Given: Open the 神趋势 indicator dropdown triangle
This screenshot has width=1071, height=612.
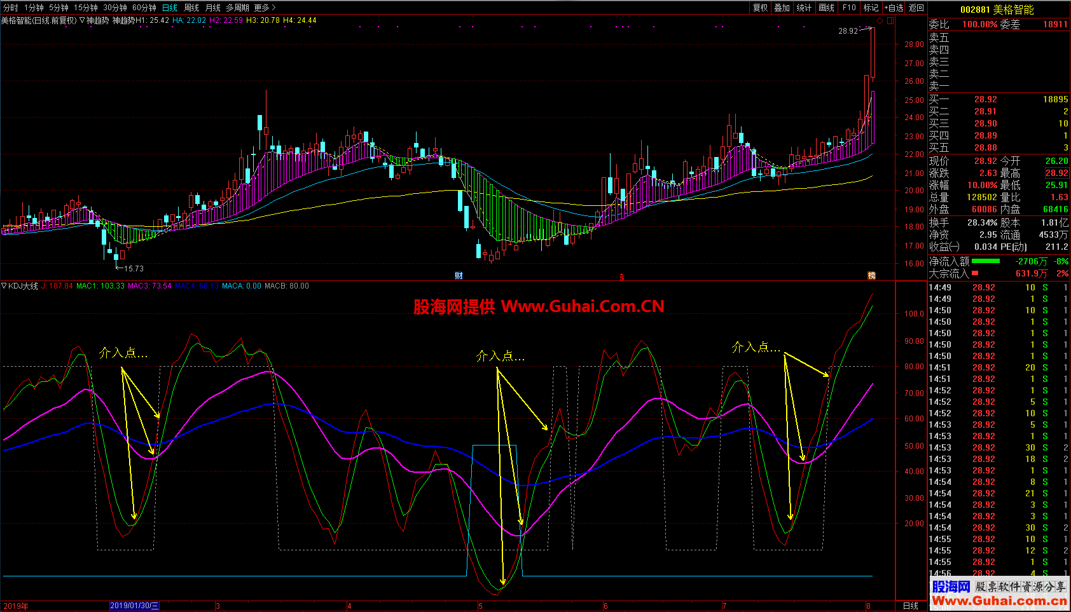Looking at the screenshot, I should coord(82,20).
